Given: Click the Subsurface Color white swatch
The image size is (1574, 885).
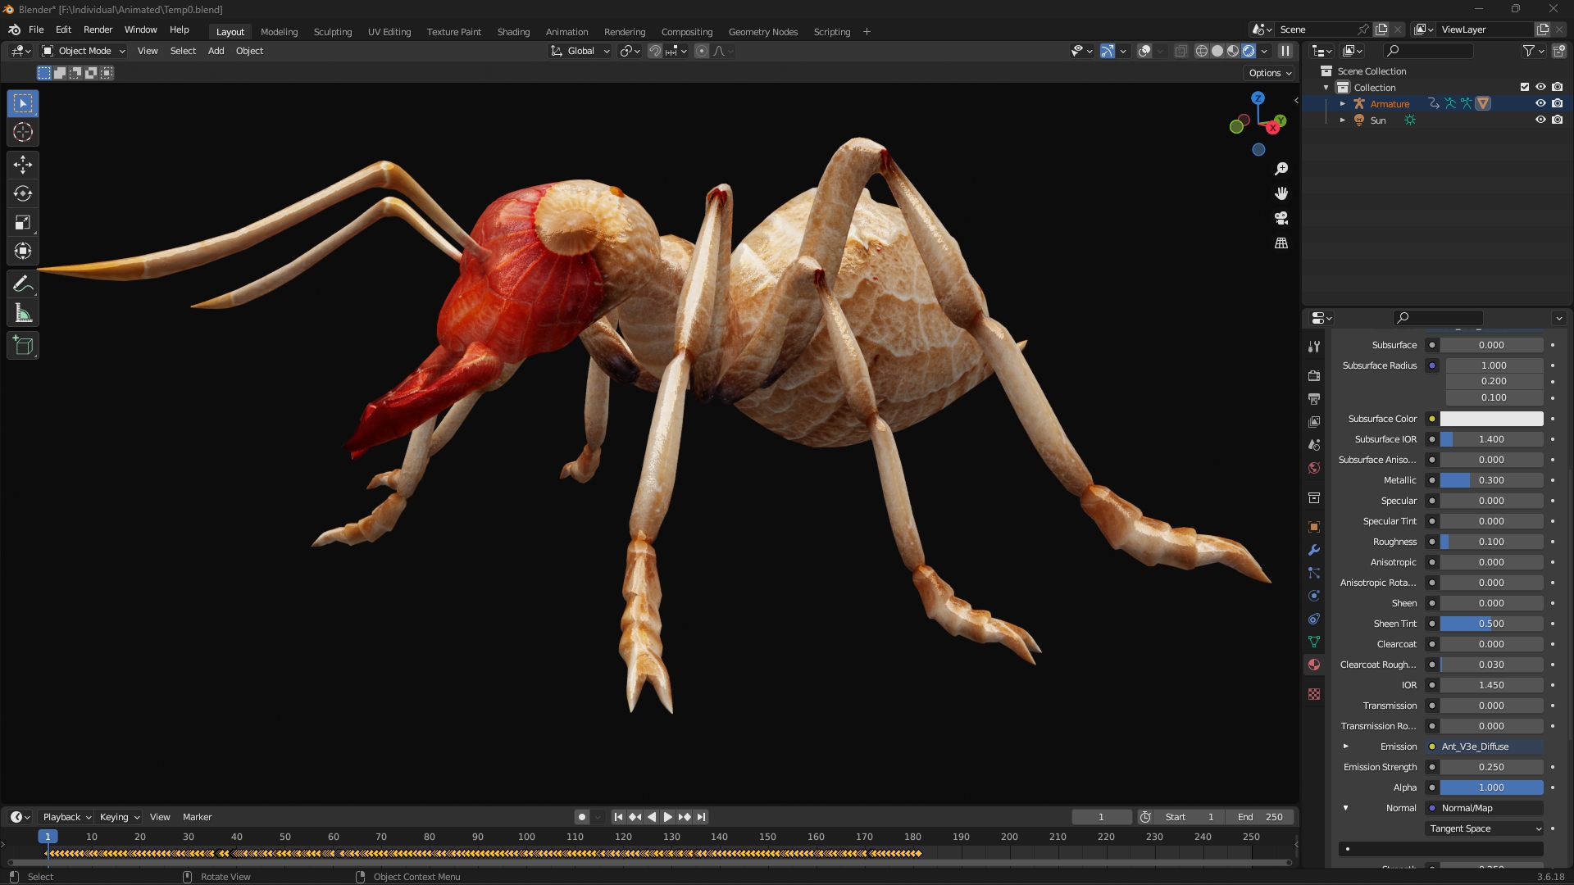Looking at the screenshot, I should tap(1491, 419).
